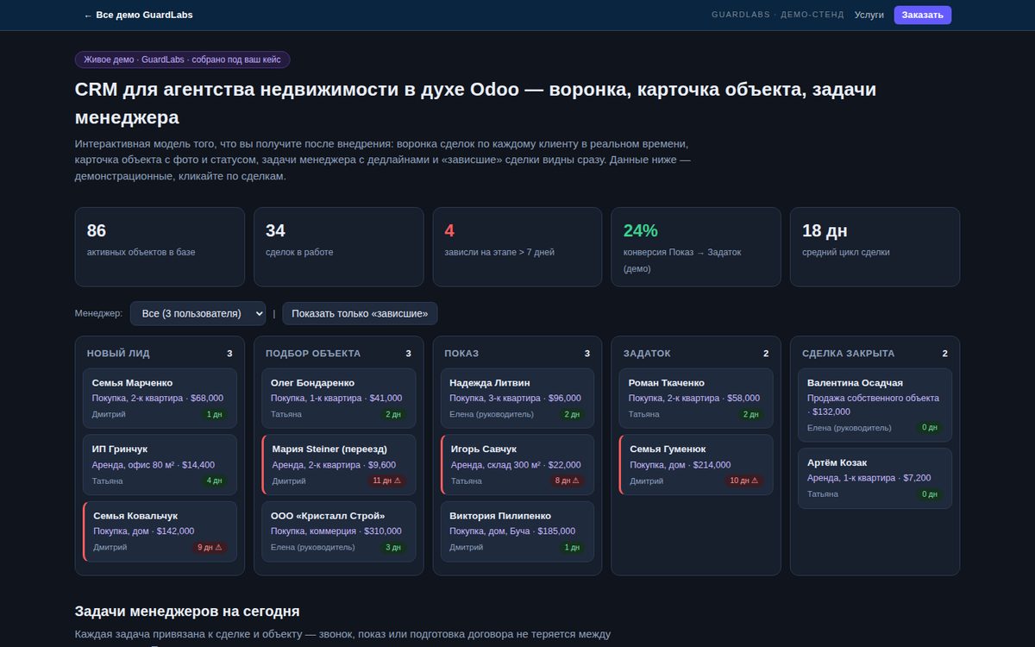Click the 11 дн warning badge on Мария Steiner
Screen dimensions: 1035x647
click(385, 481)
